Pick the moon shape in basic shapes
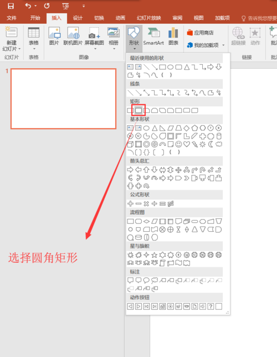 [211, 144]
